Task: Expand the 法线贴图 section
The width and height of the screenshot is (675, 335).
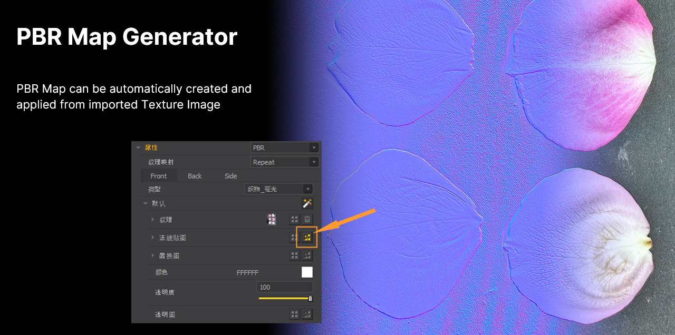Action: pyautogui.click(x=152, y=237)
